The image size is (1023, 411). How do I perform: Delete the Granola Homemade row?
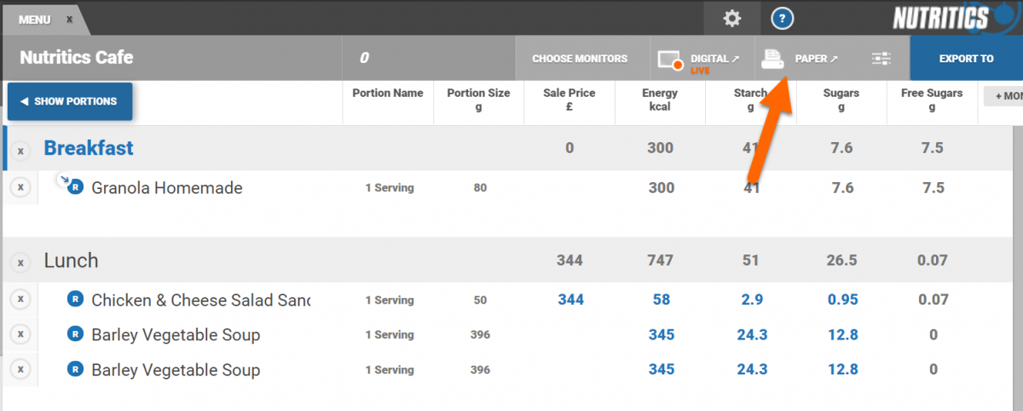coord(20,187)
